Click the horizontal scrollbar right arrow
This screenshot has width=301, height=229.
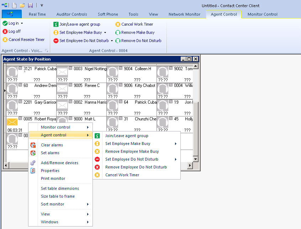click(190, 165)
